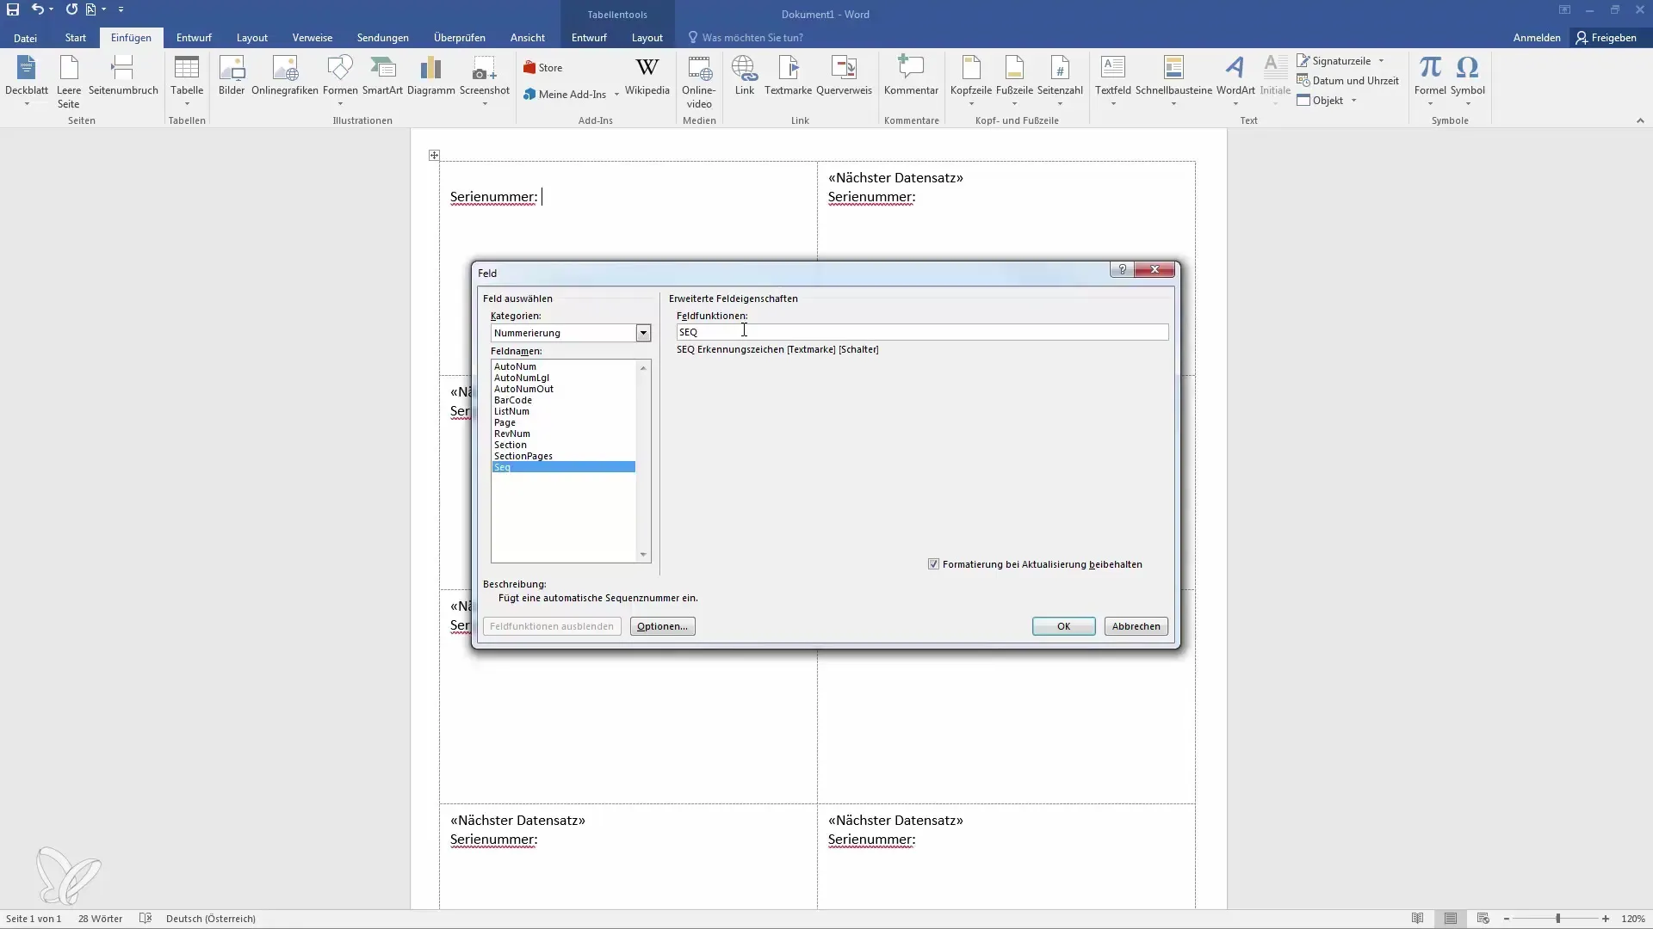Click Anmelden to sign in
The image size is (1653, 929).
[1537, 38]
